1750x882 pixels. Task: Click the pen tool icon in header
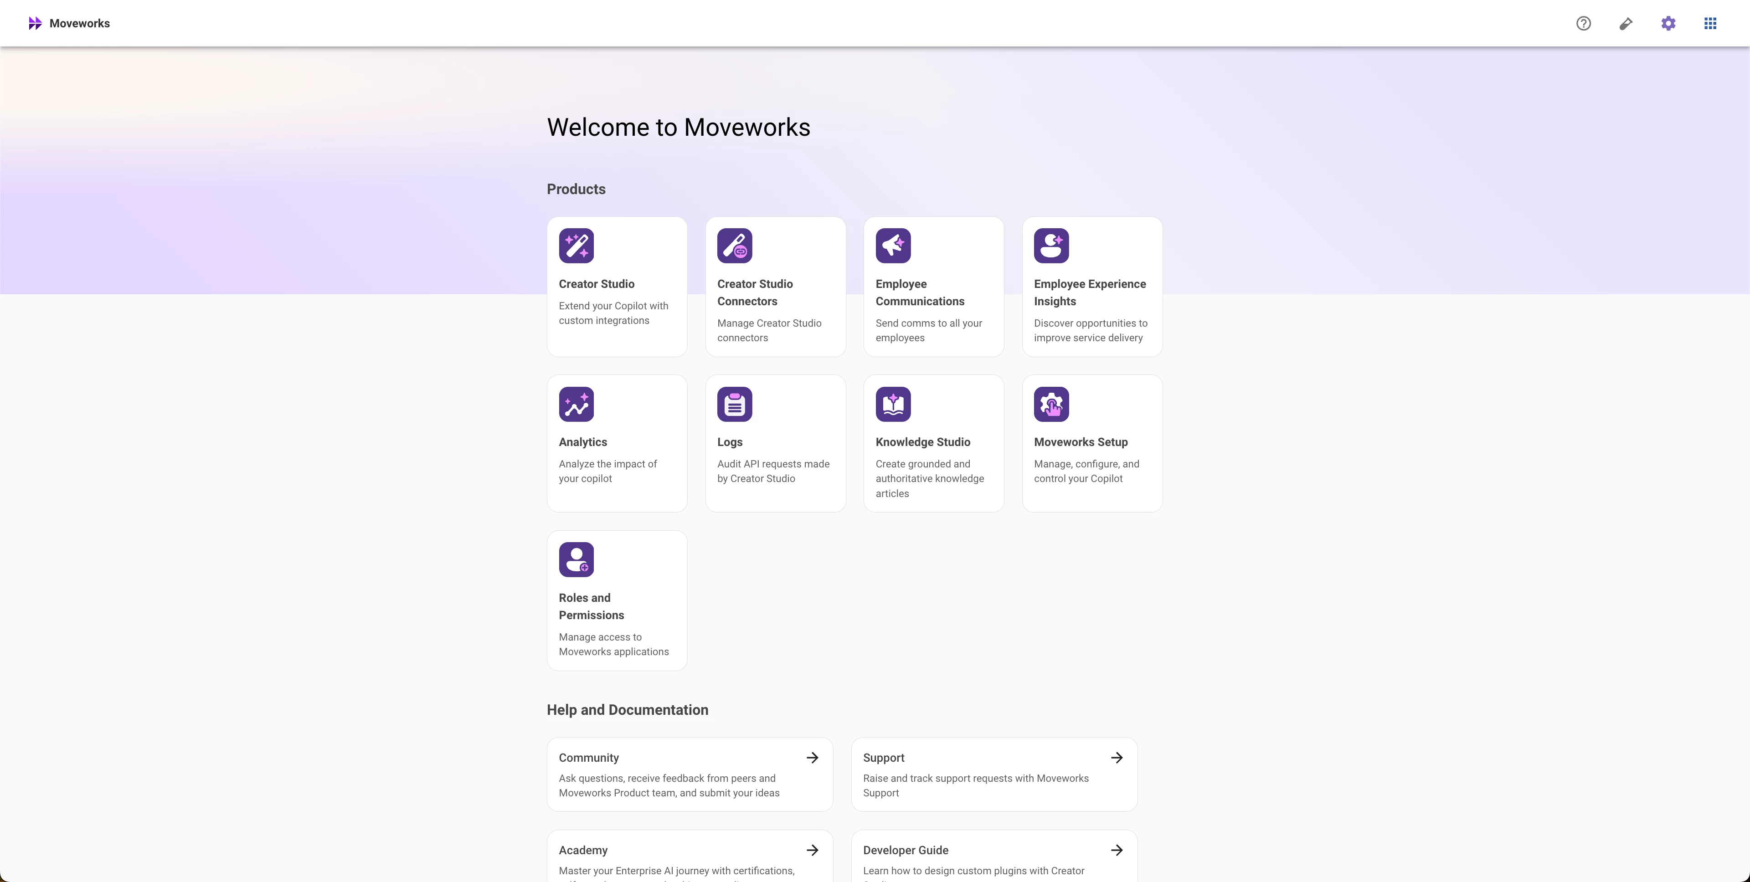(x=1626, y=24)
